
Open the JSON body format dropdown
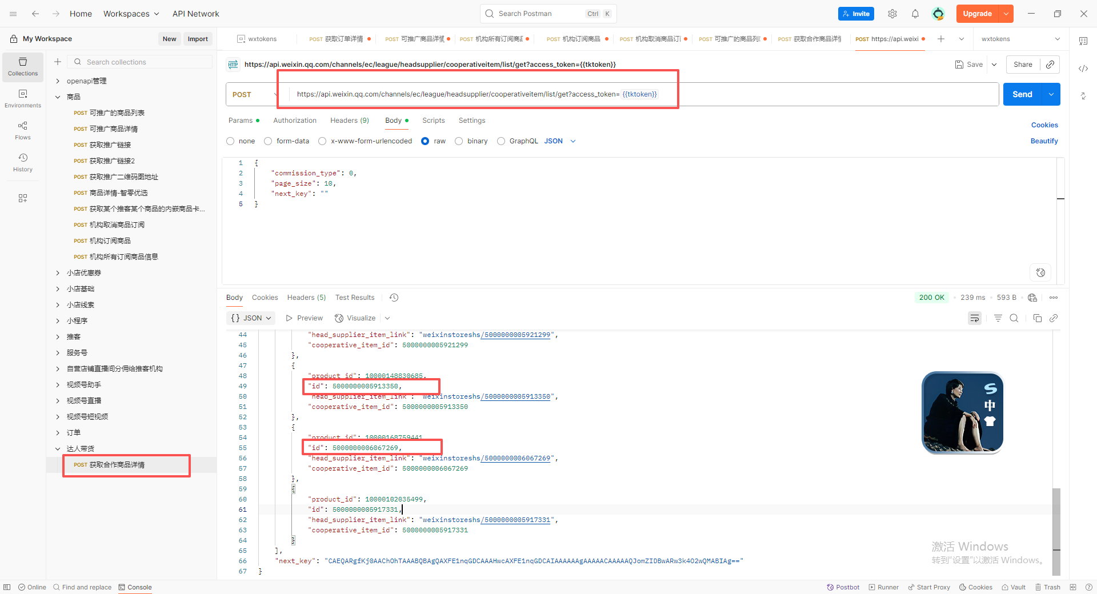tap(560, 141)
